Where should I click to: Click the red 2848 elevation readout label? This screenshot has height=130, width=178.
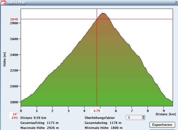(14, 19)
